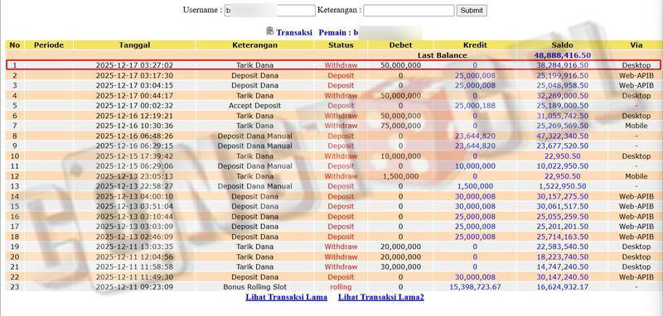Click the Last Balance amount 48,888,416.50

click(562, 55)
